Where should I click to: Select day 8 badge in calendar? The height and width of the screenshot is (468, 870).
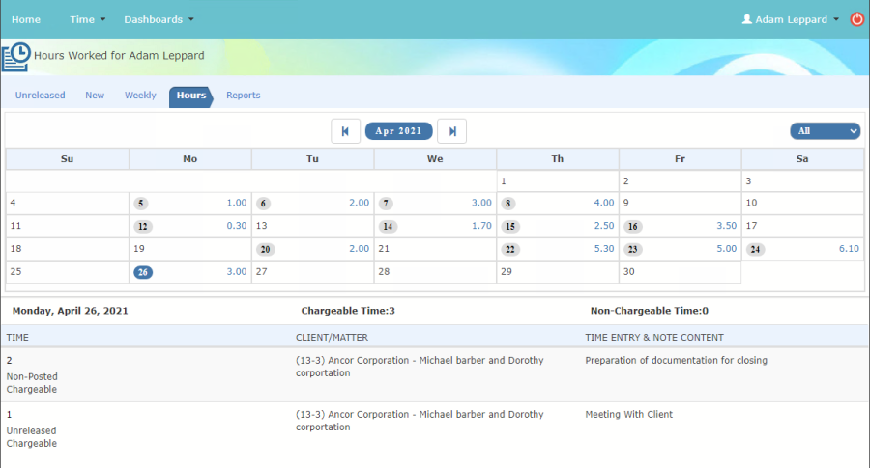pyautogui.click(x=508, y=204)
